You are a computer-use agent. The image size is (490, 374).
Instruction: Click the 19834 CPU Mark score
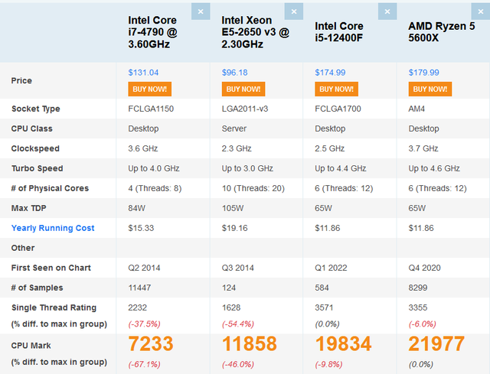coord(343,343)
